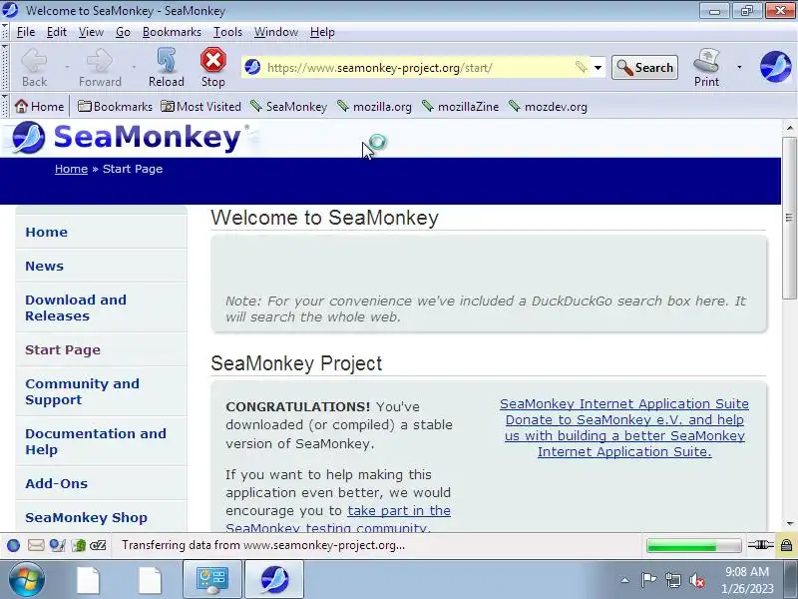This screenshot has width=798, height=599.
Task: Click the site identity icon in URL bar
Action: (252, 67)
